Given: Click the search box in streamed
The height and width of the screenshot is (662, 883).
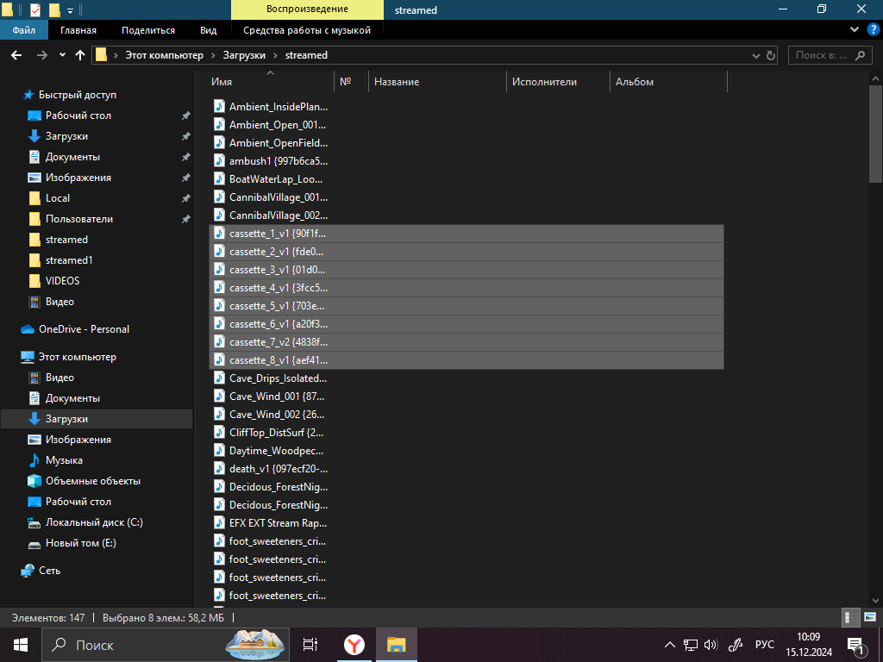Looking at the screenshot, I should [x=829, y=55].
